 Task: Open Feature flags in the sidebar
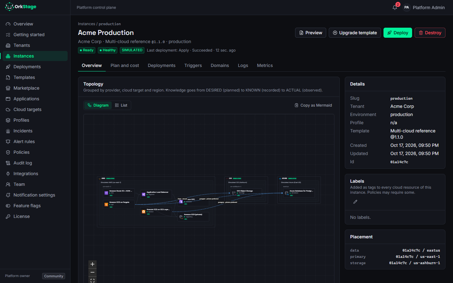point(35,206)
